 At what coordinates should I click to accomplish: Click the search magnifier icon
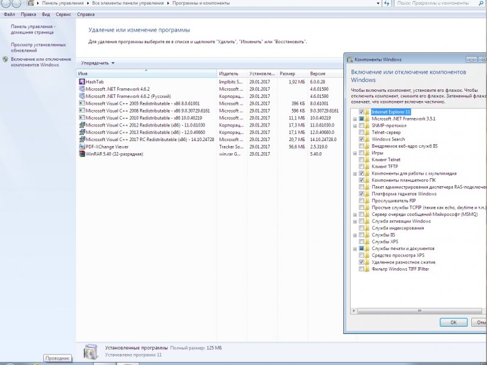pyautogui.click(x=481, y=3)
